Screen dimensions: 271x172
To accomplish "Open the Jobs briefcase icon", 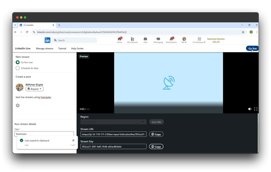I will pyautogui.click(x=145, y=40).
